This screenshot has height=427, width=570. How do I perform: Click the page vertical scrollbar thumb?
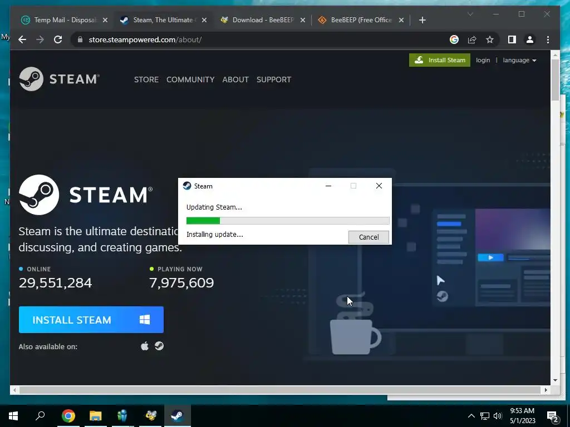tap(555, 80)
